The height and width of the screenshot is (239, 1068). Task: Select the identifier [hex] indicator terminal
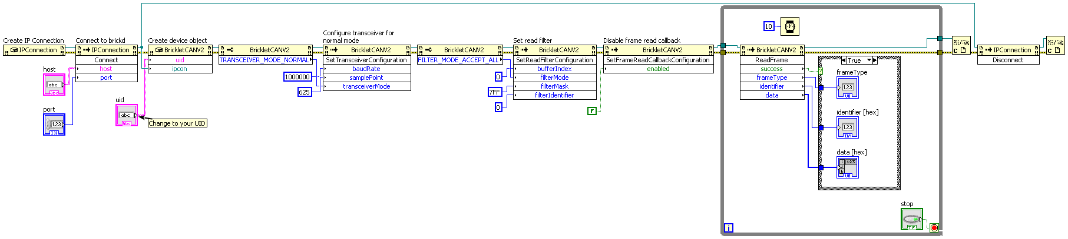click(x=847, y=127)
